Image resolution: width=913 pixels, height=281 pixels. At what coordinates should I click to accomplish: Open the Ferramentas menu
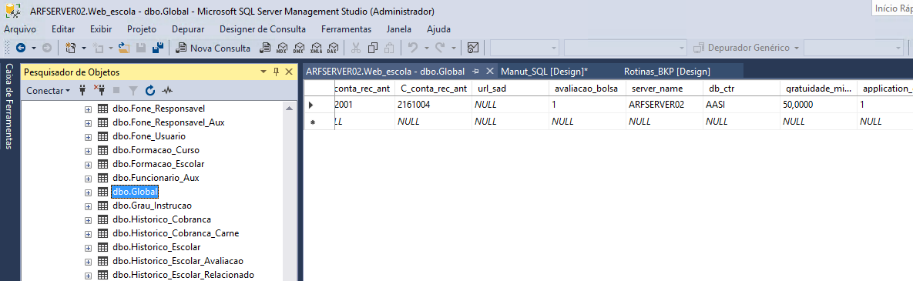click(346, 29)
